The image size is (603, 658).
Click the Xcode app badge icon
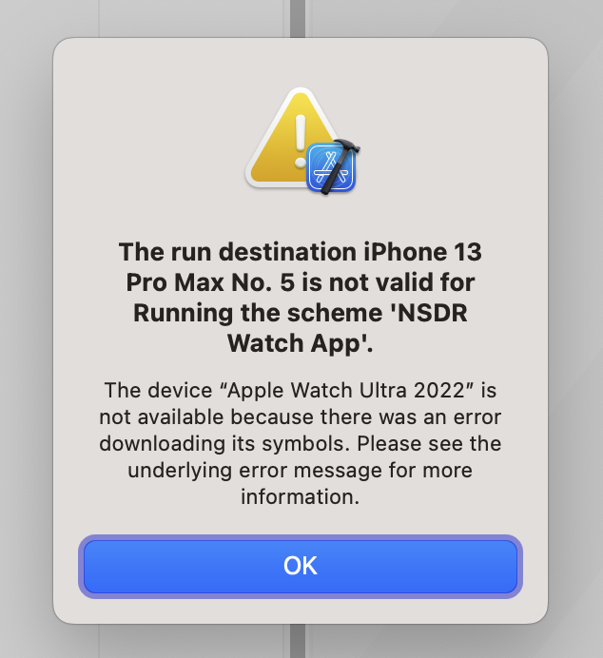point(331,167)
